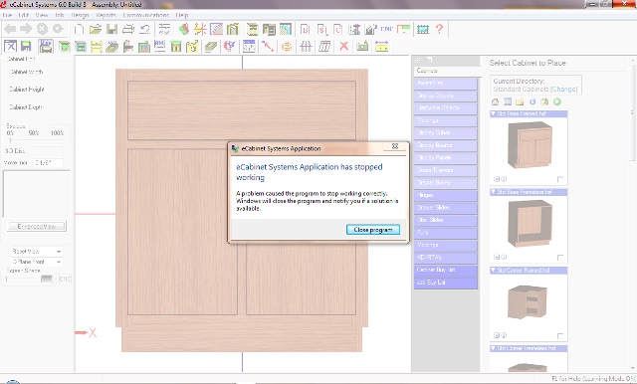
Task: Click the opacity slider below 0% 50% 100%
Action: click(36, 140)
